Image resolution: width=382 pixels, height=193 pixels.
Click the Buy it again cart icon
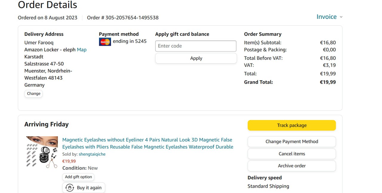point(70,188)
